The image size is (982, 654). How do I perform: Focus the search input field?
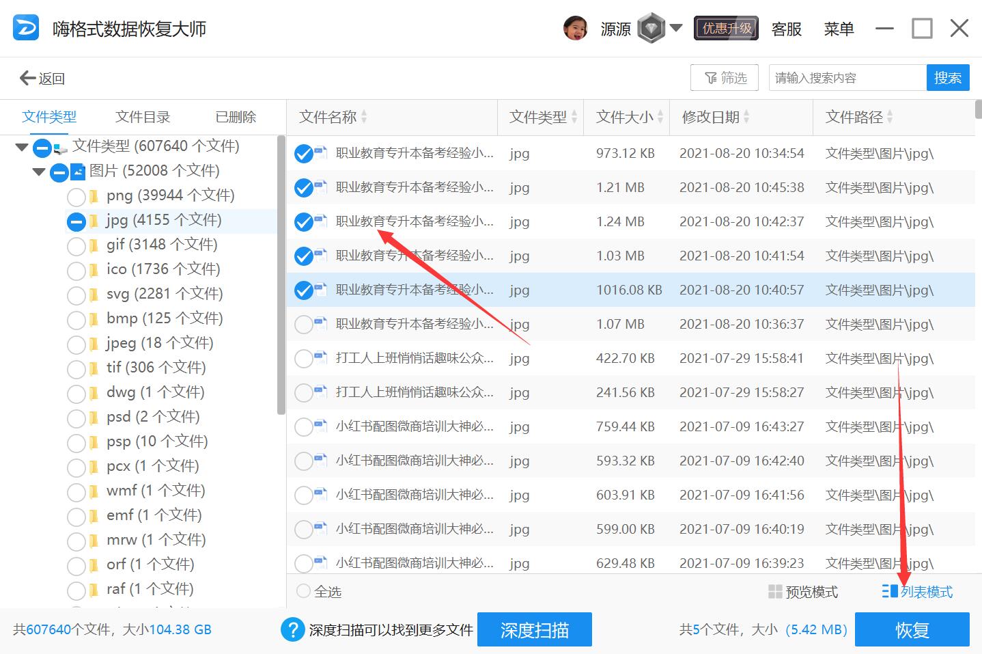[847, 78]
